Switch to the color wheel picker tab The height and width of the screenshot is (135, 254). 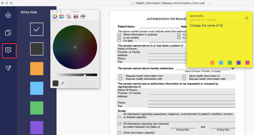(55, 17)
